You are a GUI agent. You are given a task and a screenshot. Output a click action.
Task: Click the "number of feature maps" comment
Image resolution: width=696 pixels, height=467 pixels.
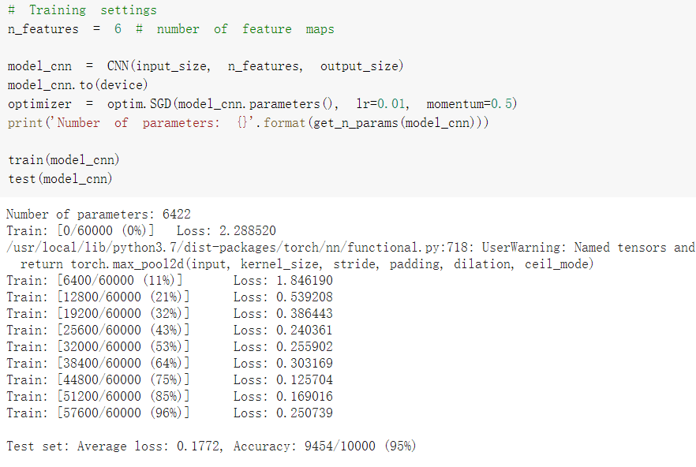[x=245, y=29]
